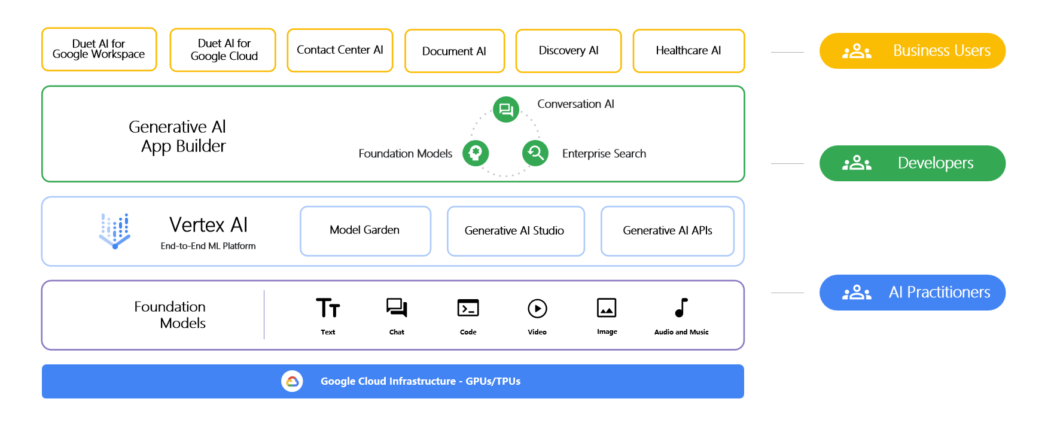
Task: Open Generative AI Studio
Action: coord(515,231)
